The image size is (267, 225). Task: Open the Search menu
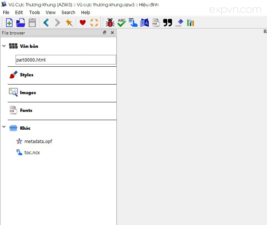(x=68, y=12)
